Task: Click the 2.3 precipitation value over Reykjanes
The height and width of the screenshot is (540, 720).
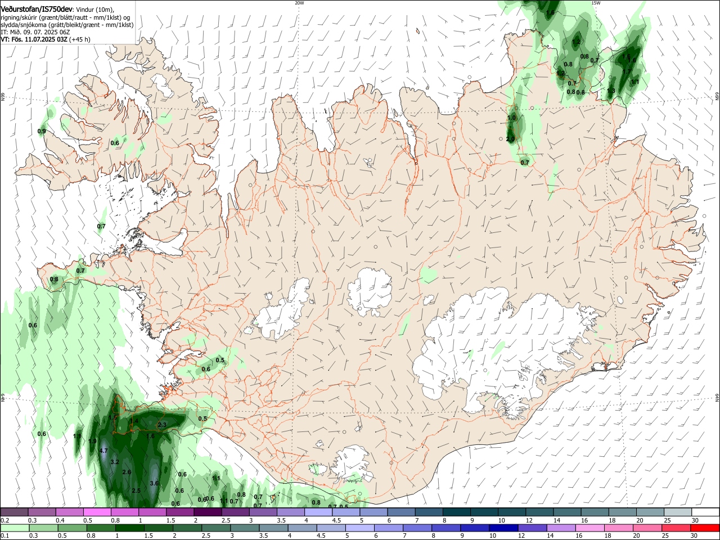Action: (162, 425)
